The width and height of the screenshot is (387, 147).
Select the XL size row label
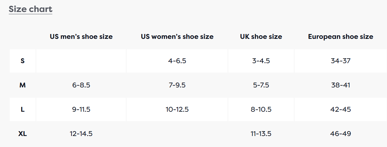point(22,134)
